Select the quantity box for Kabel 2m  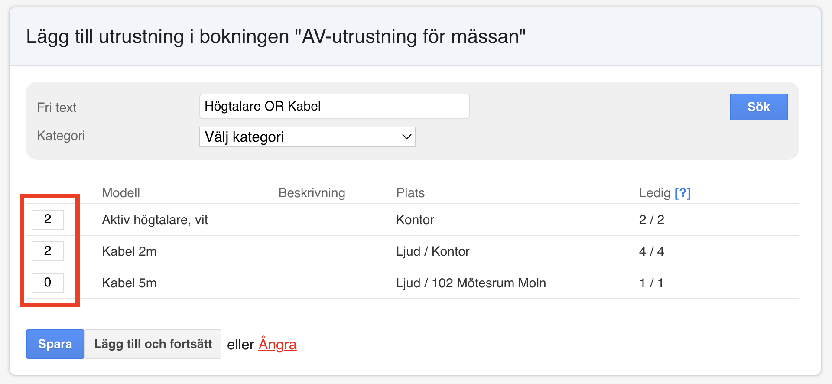click(48, 251)
